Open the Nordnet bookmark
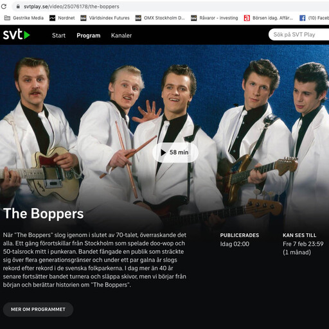The height and width of the screenshot is (329, 329). point(62,18)
